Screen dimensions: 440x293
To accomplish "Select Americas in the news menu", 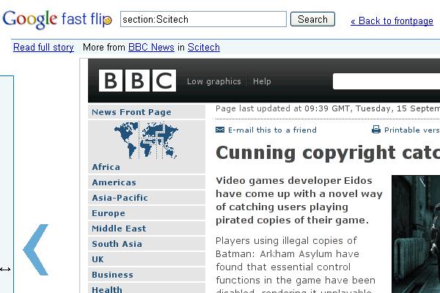I will [147, 182].
